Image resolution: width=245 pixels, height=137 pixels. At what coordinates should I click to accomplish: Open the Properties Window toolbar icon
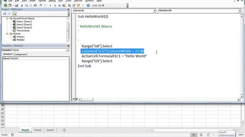pyautogui.click(x=74, y=5)
